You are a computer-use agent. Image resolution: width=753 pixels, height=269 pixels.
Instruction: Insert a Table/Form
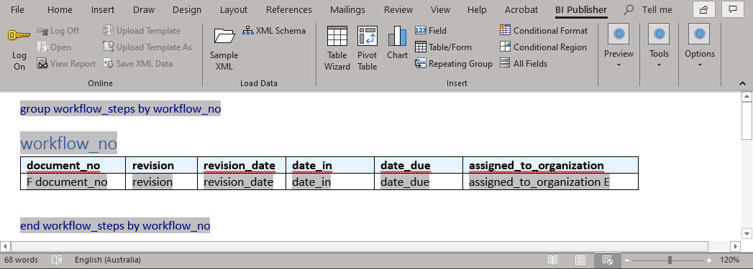click(x=443, y=47)
